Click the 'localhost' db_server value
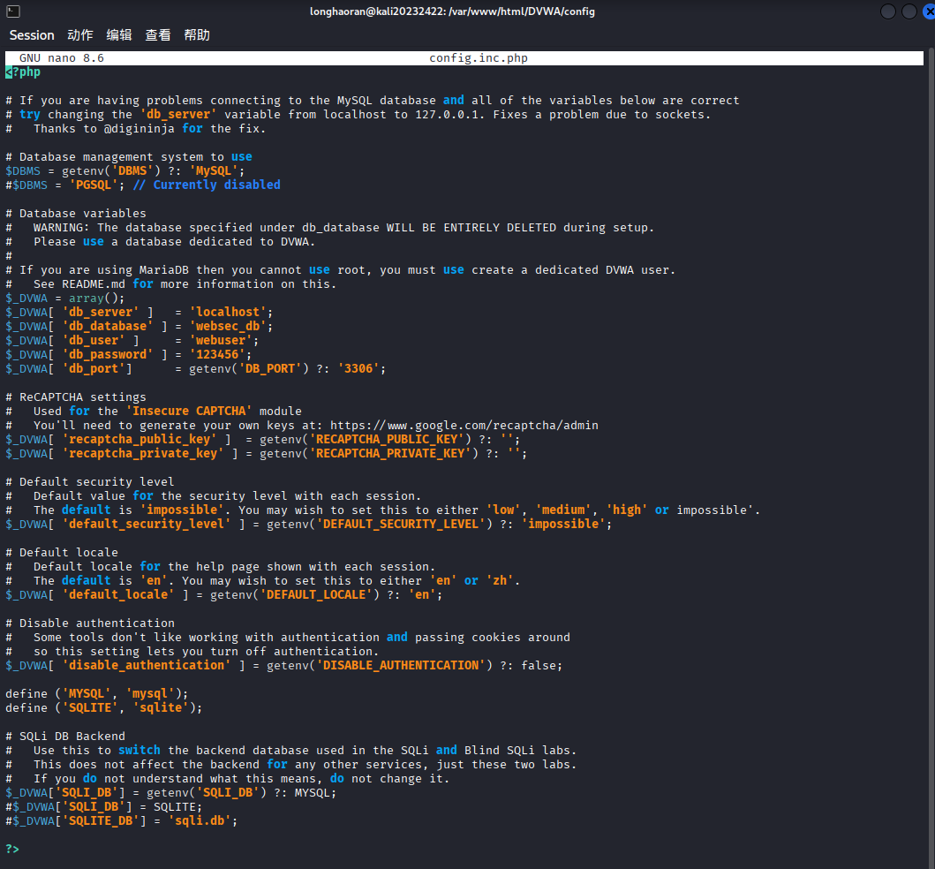The height and width of the screenshot is (869, 935). 228,312
